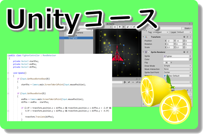Open the Draw Mode dropdown
The width and height of the screenshot is (203, 134).
point(177,66)
